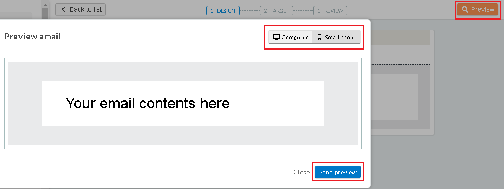Viewport: 504px width, 189px height.
Task: Click the orange Preview button
Action: tap(478, 9)
